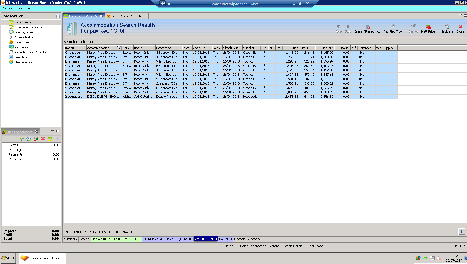Select Viewdata in the tree
Viewport: 467px width, 264px height.
21,57
